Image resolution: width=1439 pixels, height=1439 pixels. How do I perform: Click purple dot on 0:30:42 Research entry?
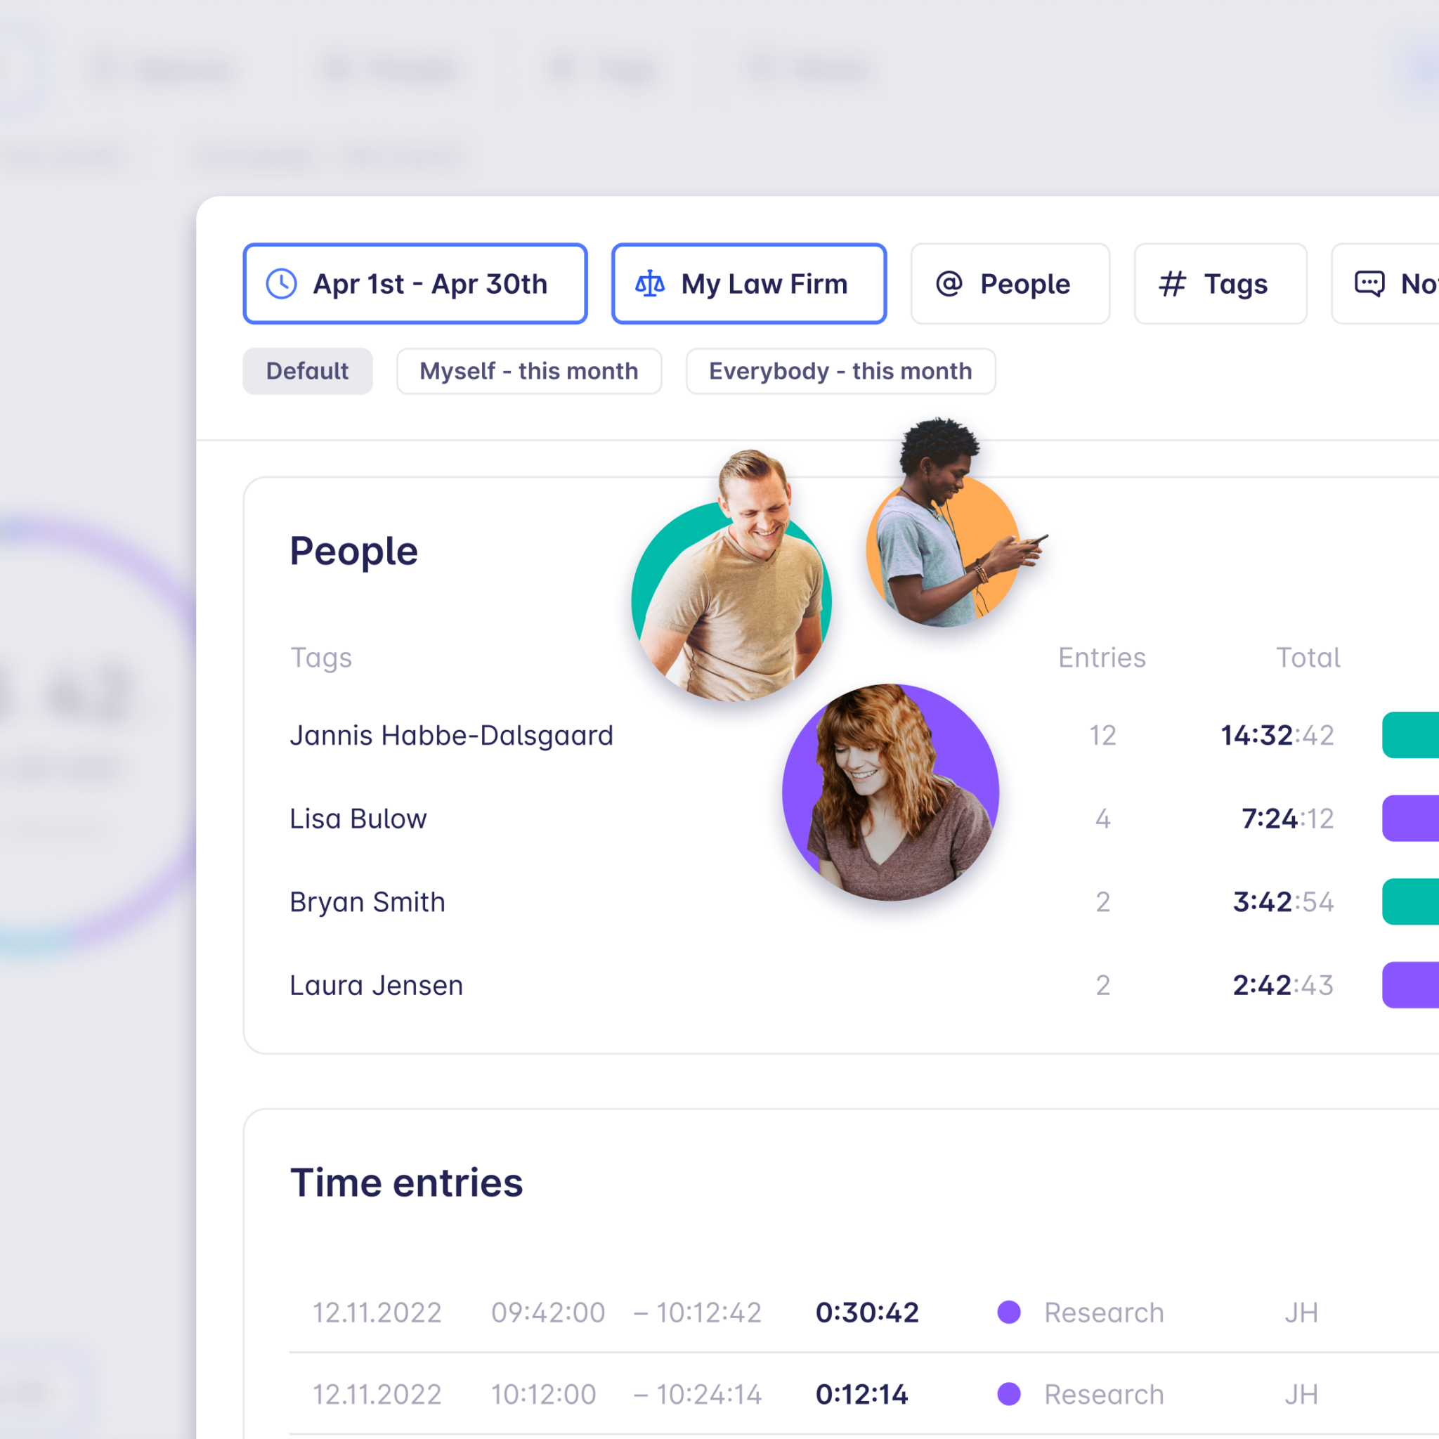(x=1008, y=1313)
